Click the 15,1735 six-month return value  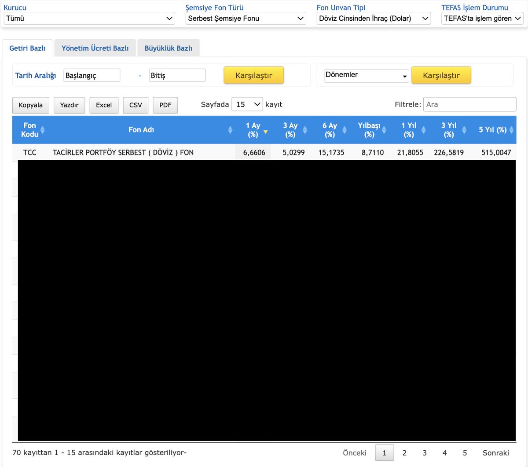point(331,153)
